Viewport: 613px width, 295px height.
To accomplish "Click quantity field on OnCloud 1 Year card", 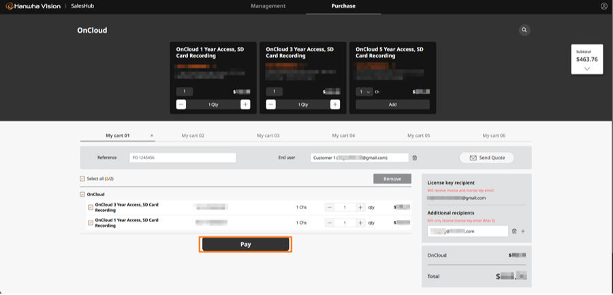I will click(x=185, y=92).
